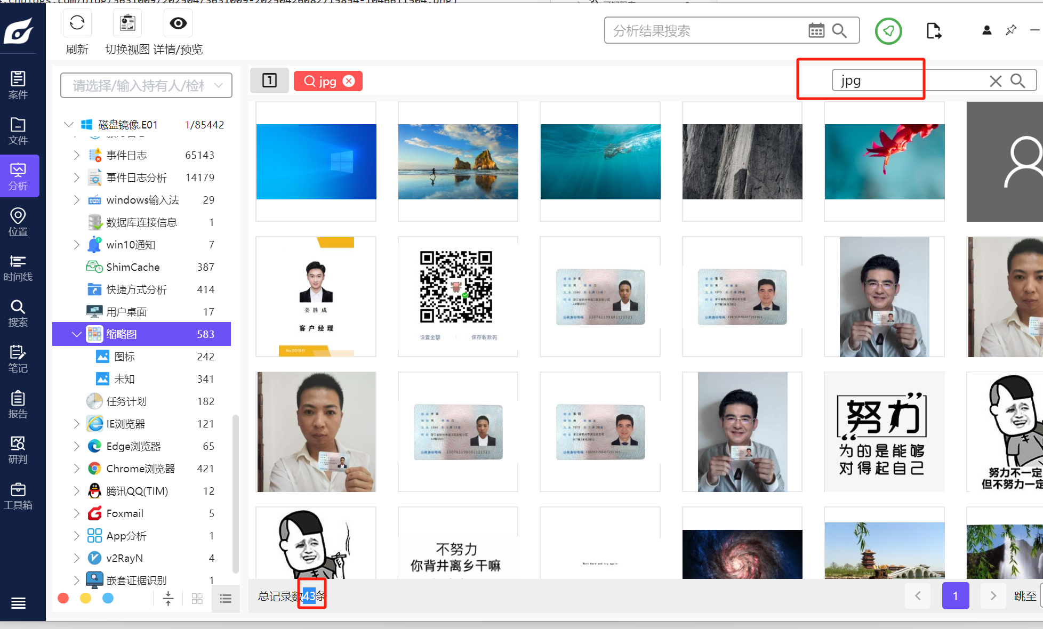
Task: Toggle the Detail/Preview eye icon
Action: point(178,23)
